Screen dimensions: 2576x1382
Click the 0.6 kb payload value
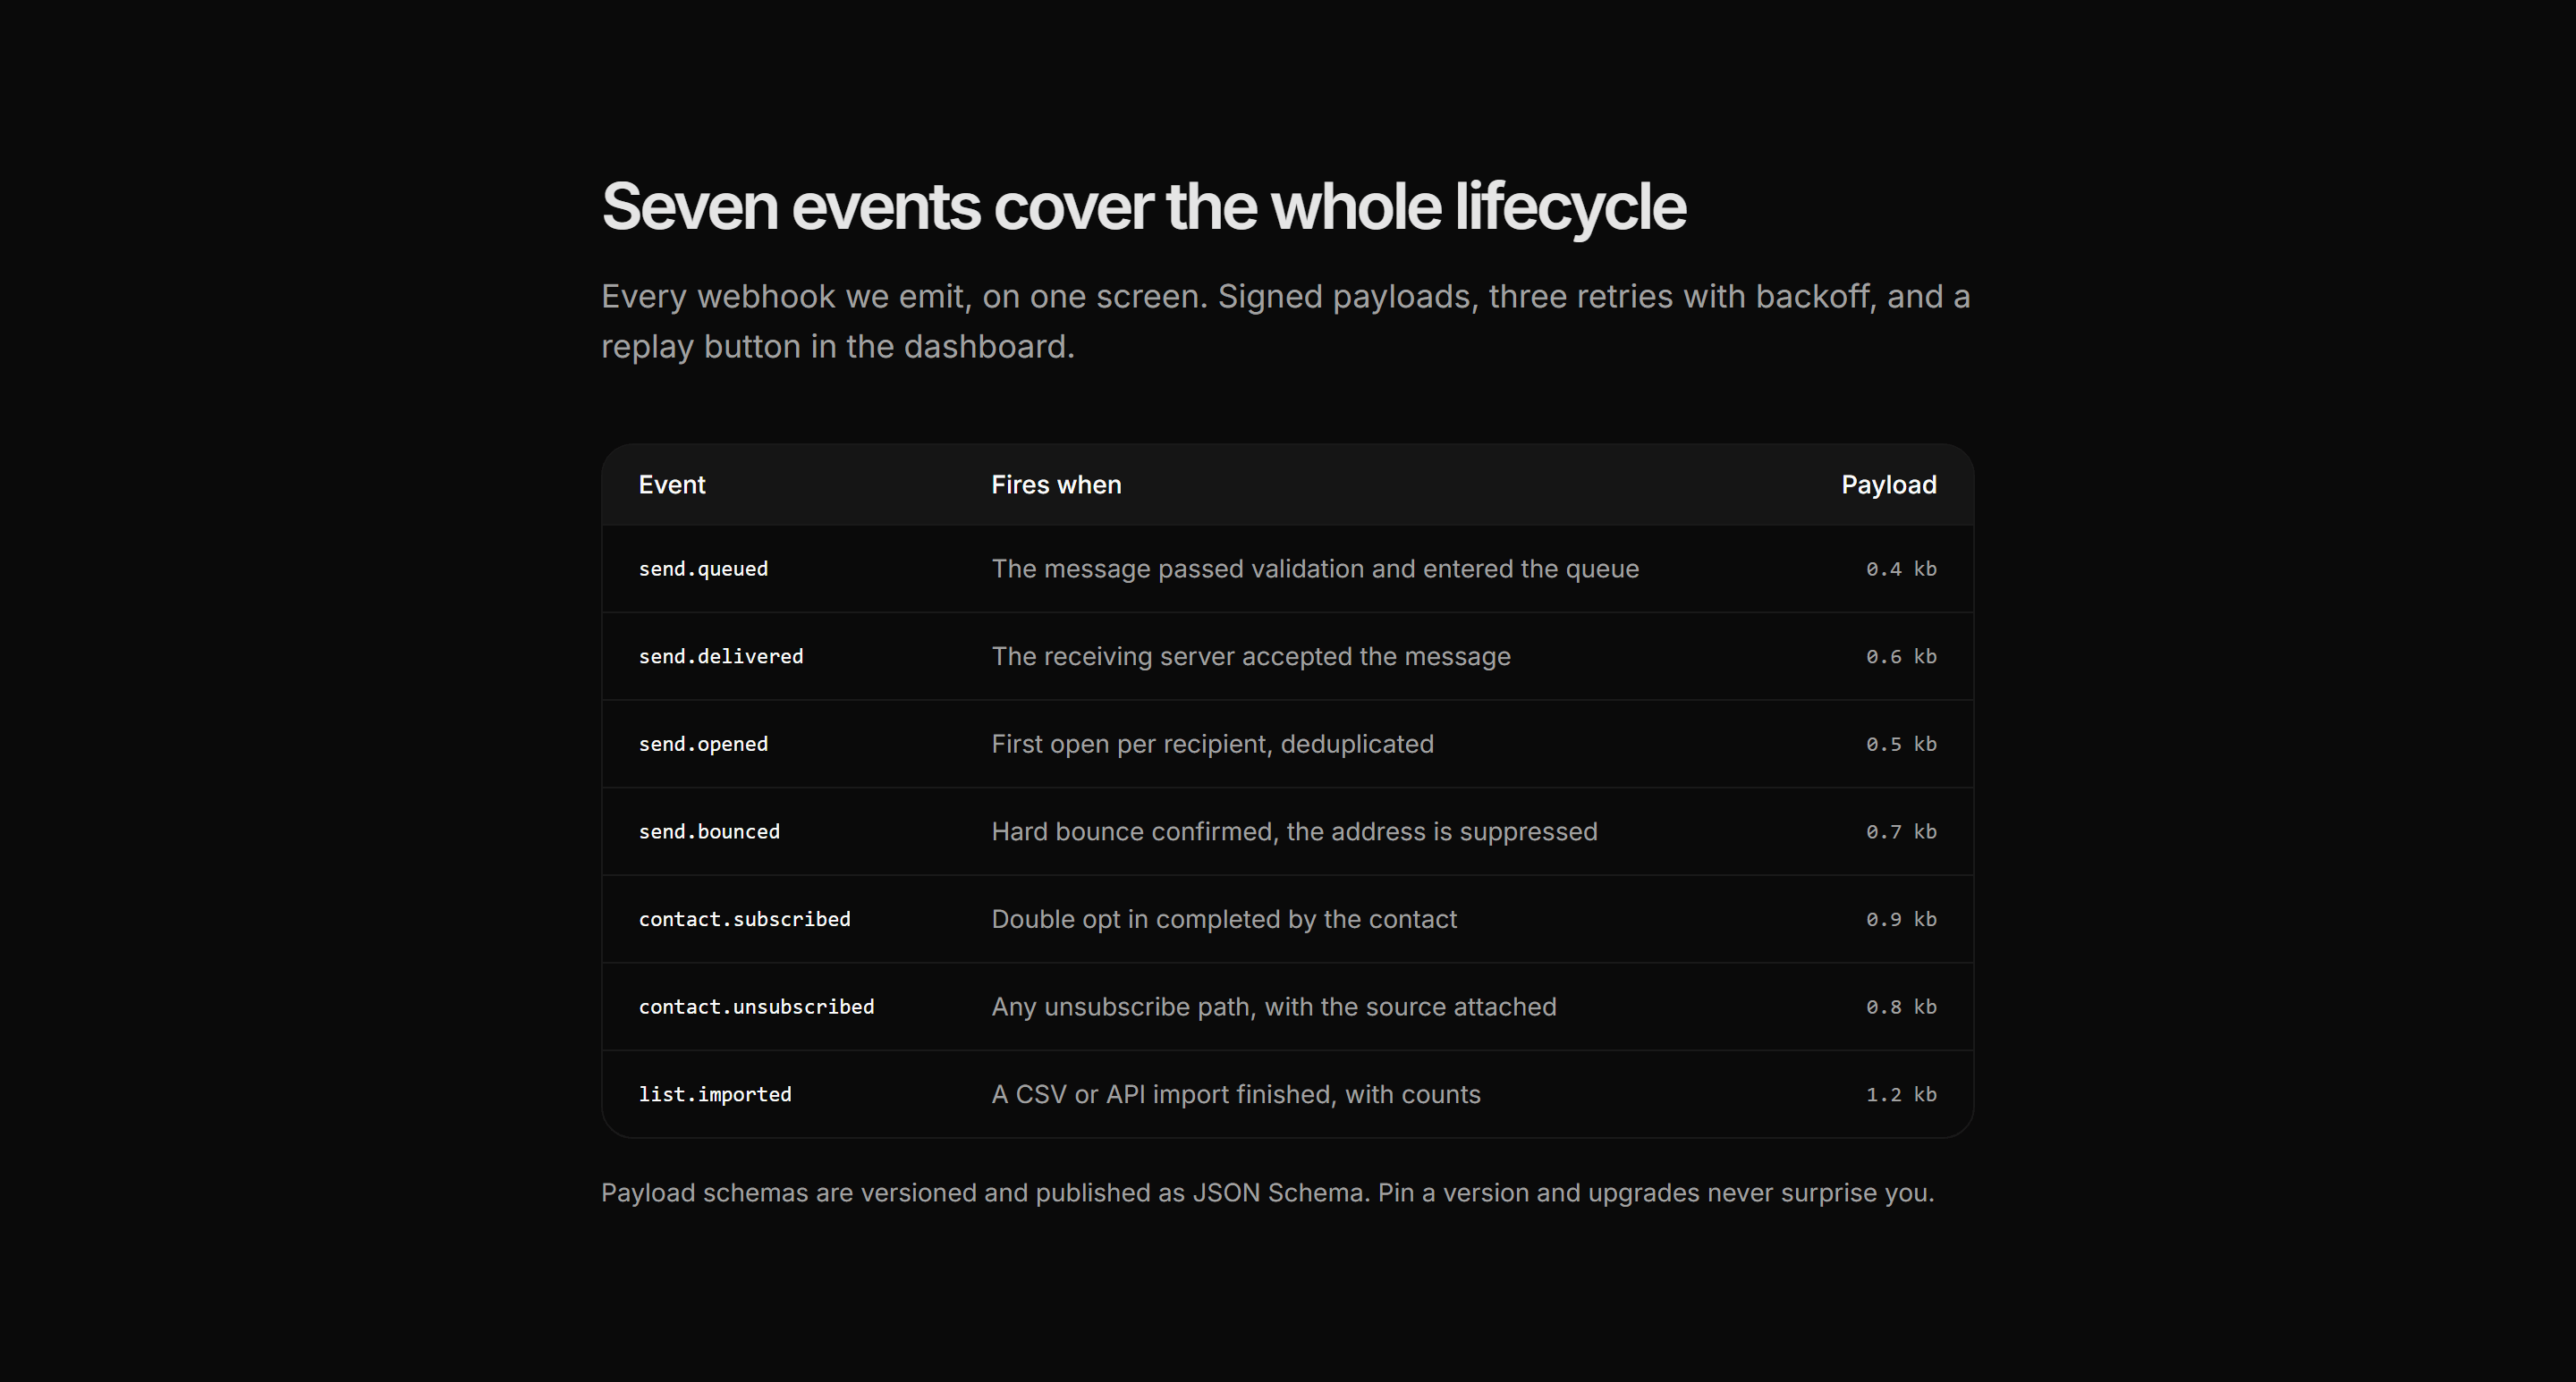click(x=1901, y=656)
